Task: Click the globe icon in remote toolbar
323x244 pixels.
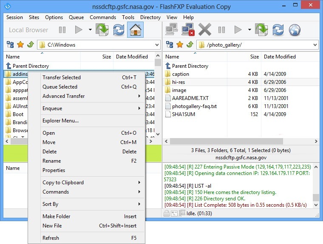Action: [x=295, y=30]
